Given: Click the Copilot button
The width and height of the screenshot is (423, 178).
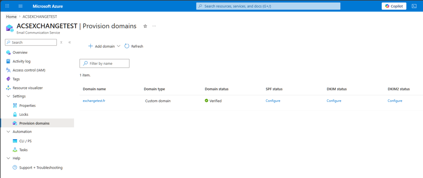Looking at the screenshot, I should [394, 6].
